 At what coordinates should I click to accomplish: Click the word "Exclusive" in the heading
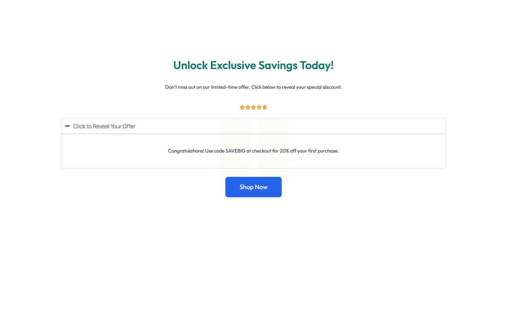click(x=233, y=65)
